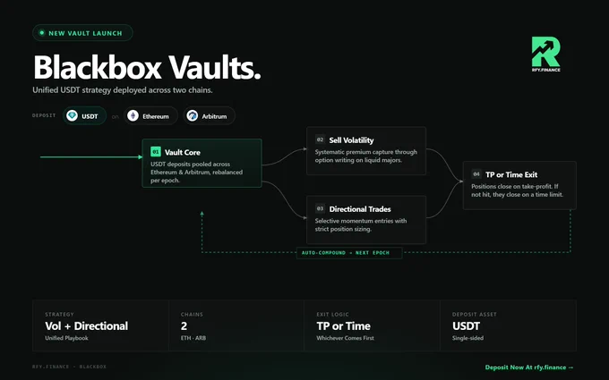Select the Ethereum chain pill

[150, 115]
